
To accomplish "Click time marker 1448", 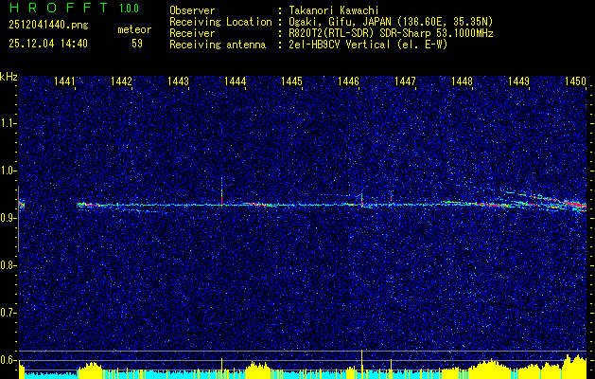I will [462, 81].
